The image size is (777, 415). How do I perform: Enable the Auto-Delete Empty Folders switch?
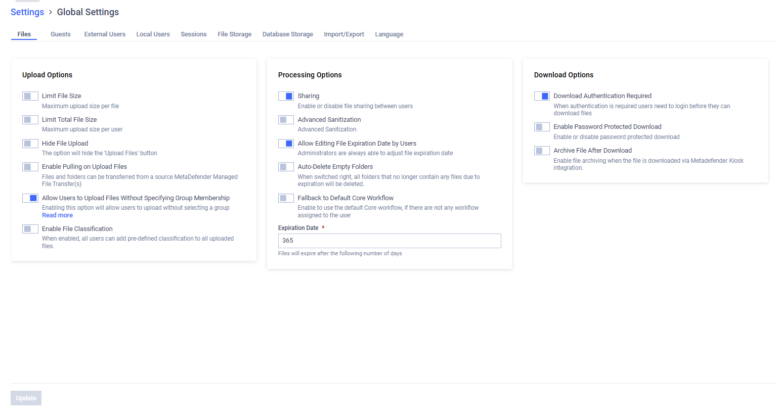pyautogui.click(x=286, y=167)
